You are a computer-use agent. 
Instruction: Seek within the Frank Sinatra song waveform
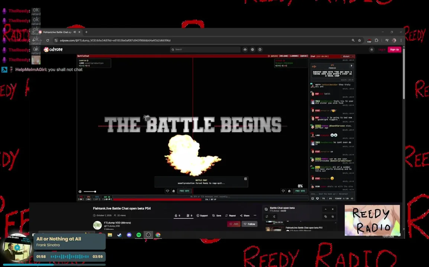70,257
